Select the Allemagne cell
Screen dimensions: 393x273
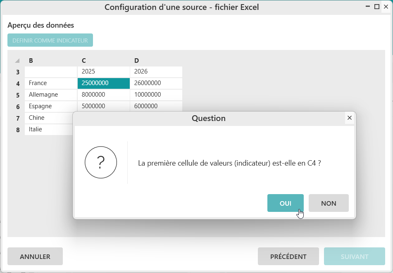(x=50, y=95)
